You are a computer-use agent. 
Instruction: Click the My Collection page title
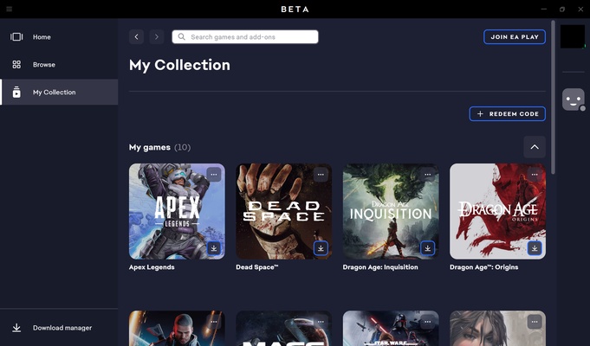[179, 65]
